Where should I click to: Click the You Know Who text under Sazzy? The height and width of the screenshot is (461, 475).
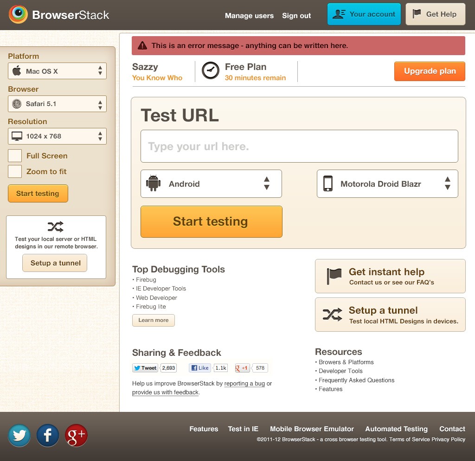click(x=157, y=78)
